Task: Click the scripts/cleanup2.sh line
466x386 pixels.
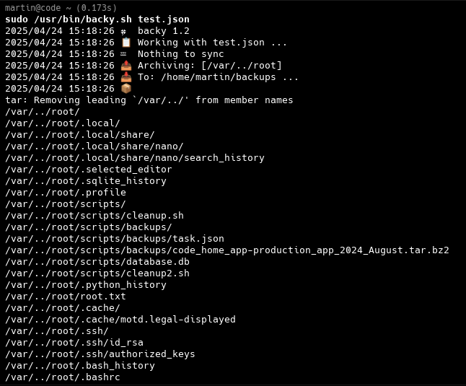Action: tap(97, 273)
